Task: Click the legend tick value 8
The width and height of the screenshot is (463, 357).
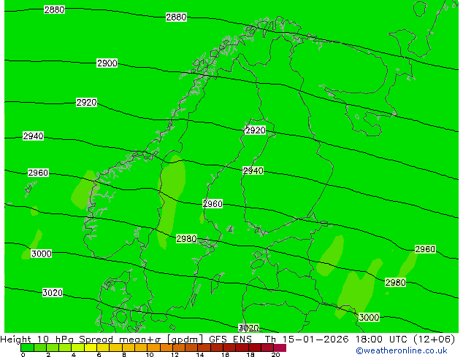Action: point(124,355)
